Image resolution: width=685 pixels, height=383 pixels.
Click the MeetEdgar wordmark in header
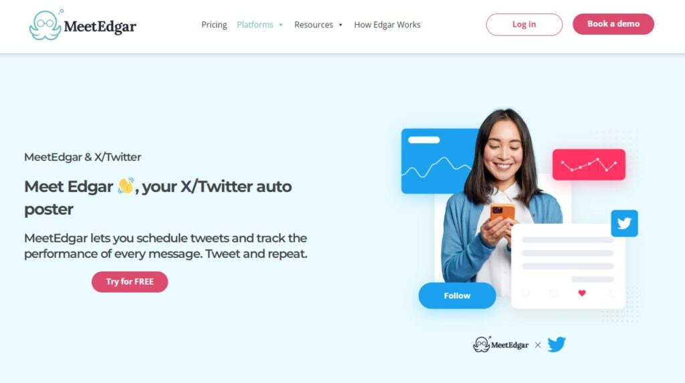pyautogui.click(x=100, y=27)
